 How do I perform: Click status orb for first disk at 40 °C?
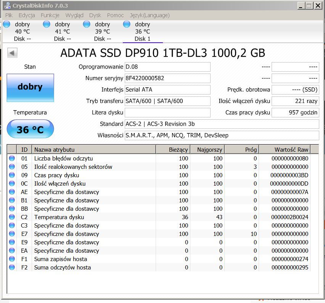point(6,24)
